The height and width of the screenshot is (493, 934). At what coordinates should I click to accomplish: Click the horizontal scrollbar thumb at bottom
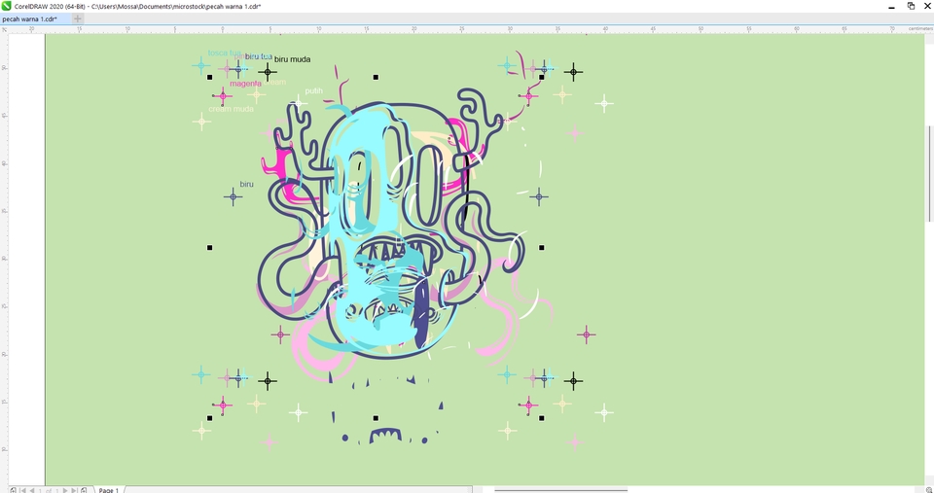pyautogui.click(x=560, y=490)
